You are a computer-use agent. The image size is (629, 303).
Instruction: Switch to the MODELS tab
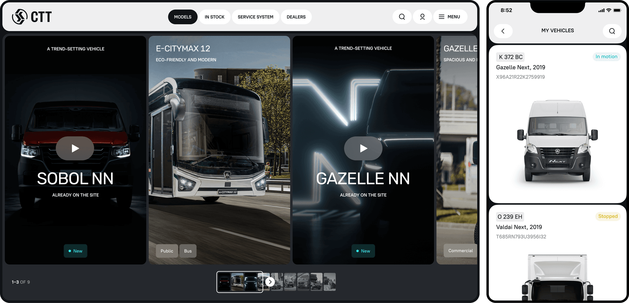[183, 17]
